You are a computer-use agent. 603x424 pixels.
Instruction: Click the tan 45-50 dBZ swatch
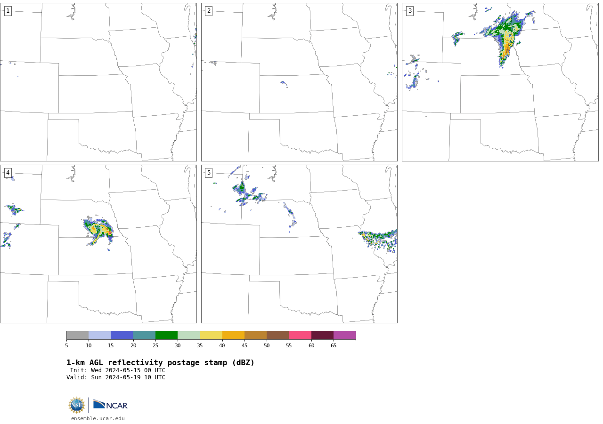click(x=255, y=335)
